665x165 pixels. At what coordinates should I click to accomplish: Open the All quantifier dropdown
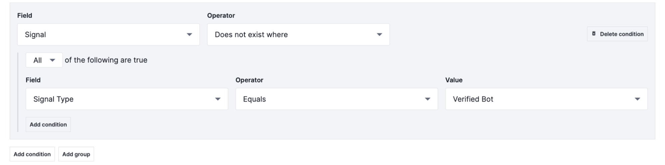[x=44, y=60]
